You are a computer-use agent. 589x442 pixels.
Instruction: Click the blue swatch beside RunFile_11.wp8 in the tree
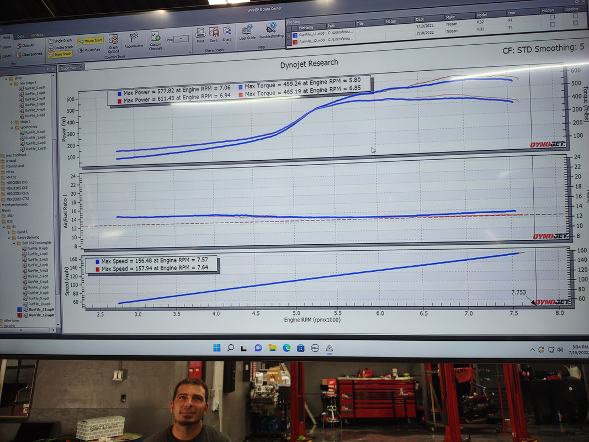coord(19,310)
